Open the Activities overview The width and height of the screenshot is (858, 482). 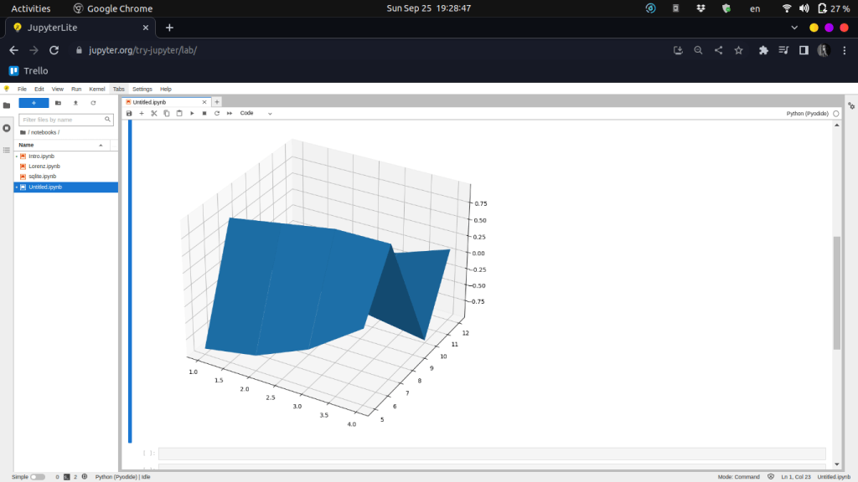31,8
